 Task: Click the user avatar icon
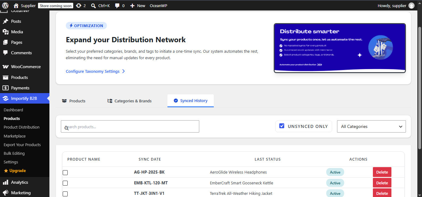point(411,6)
